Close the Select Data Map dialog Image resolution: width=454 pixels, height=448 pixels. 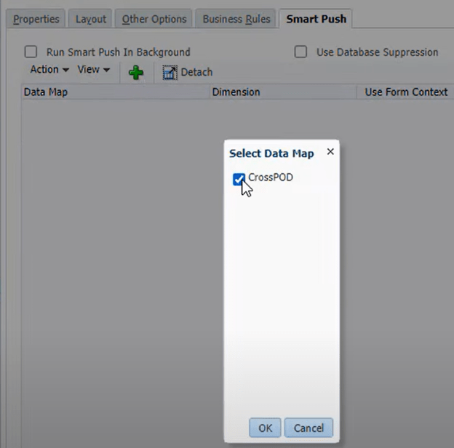pos(330,152)
